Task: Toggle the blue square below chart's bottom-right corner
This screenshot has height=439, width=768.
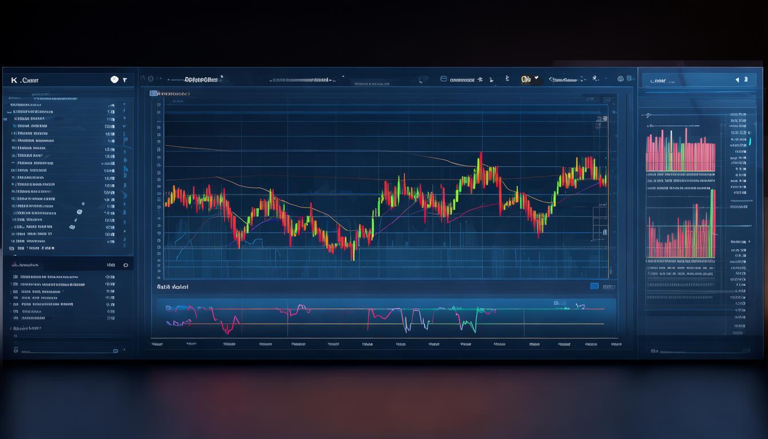Action: tap(594, 286)
